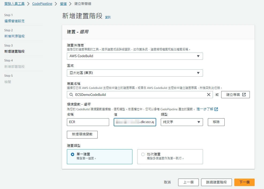The width and height of the screenshot is (264, 189).
Task: Open the 類型 純文字 dropdown
Action: click(182, 122)
